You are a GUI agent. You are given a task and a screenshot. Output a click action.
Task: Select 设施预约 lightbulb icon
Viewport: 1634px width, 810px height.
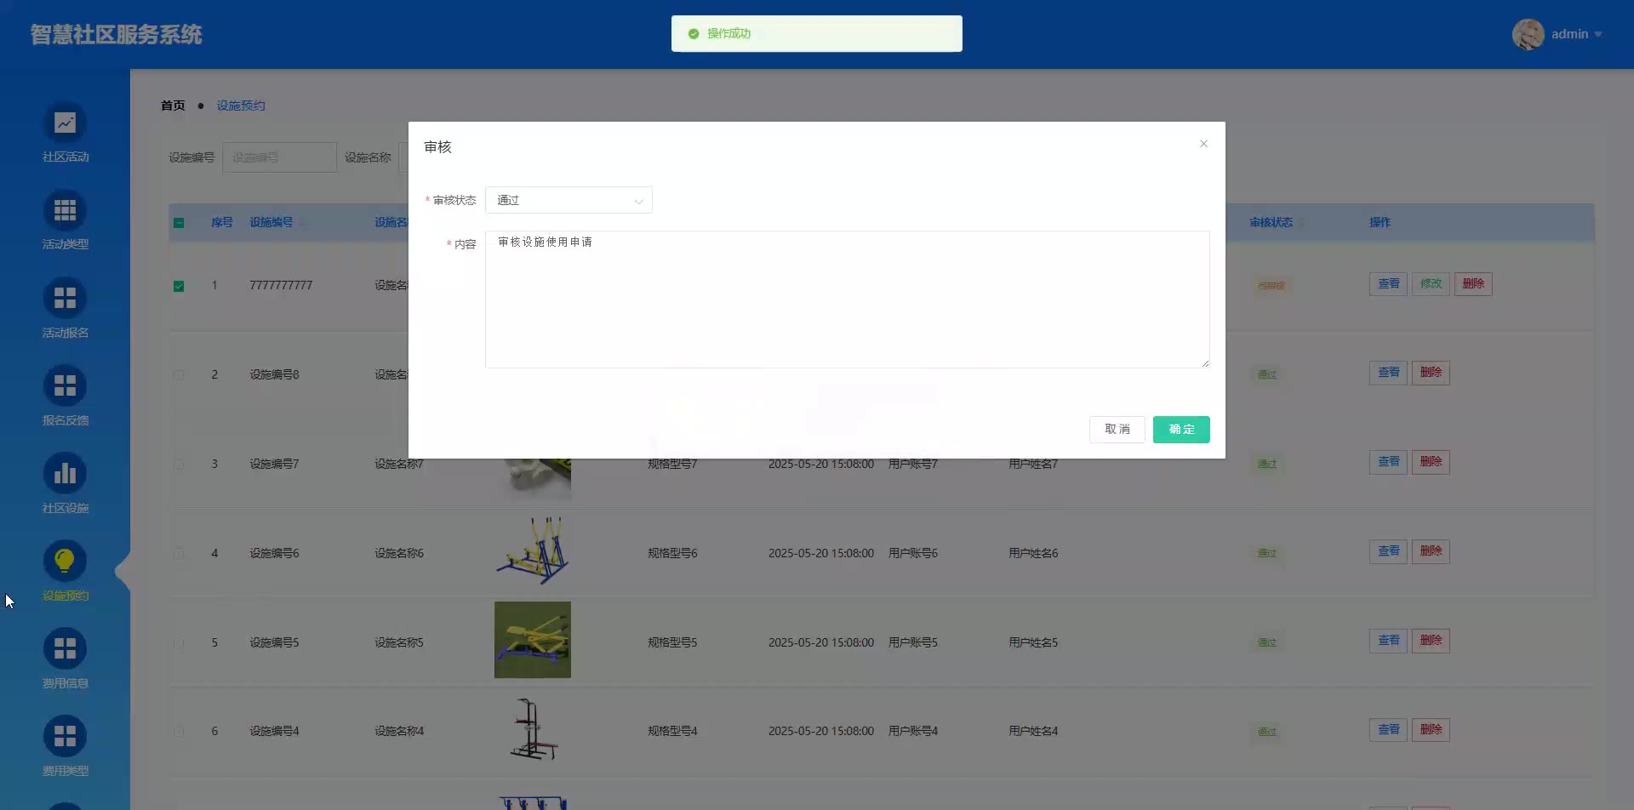point(65,562)
